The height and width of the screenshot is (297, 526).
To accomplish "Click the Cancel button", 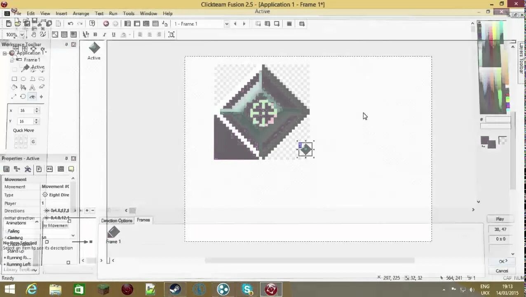I will [502, 271].
